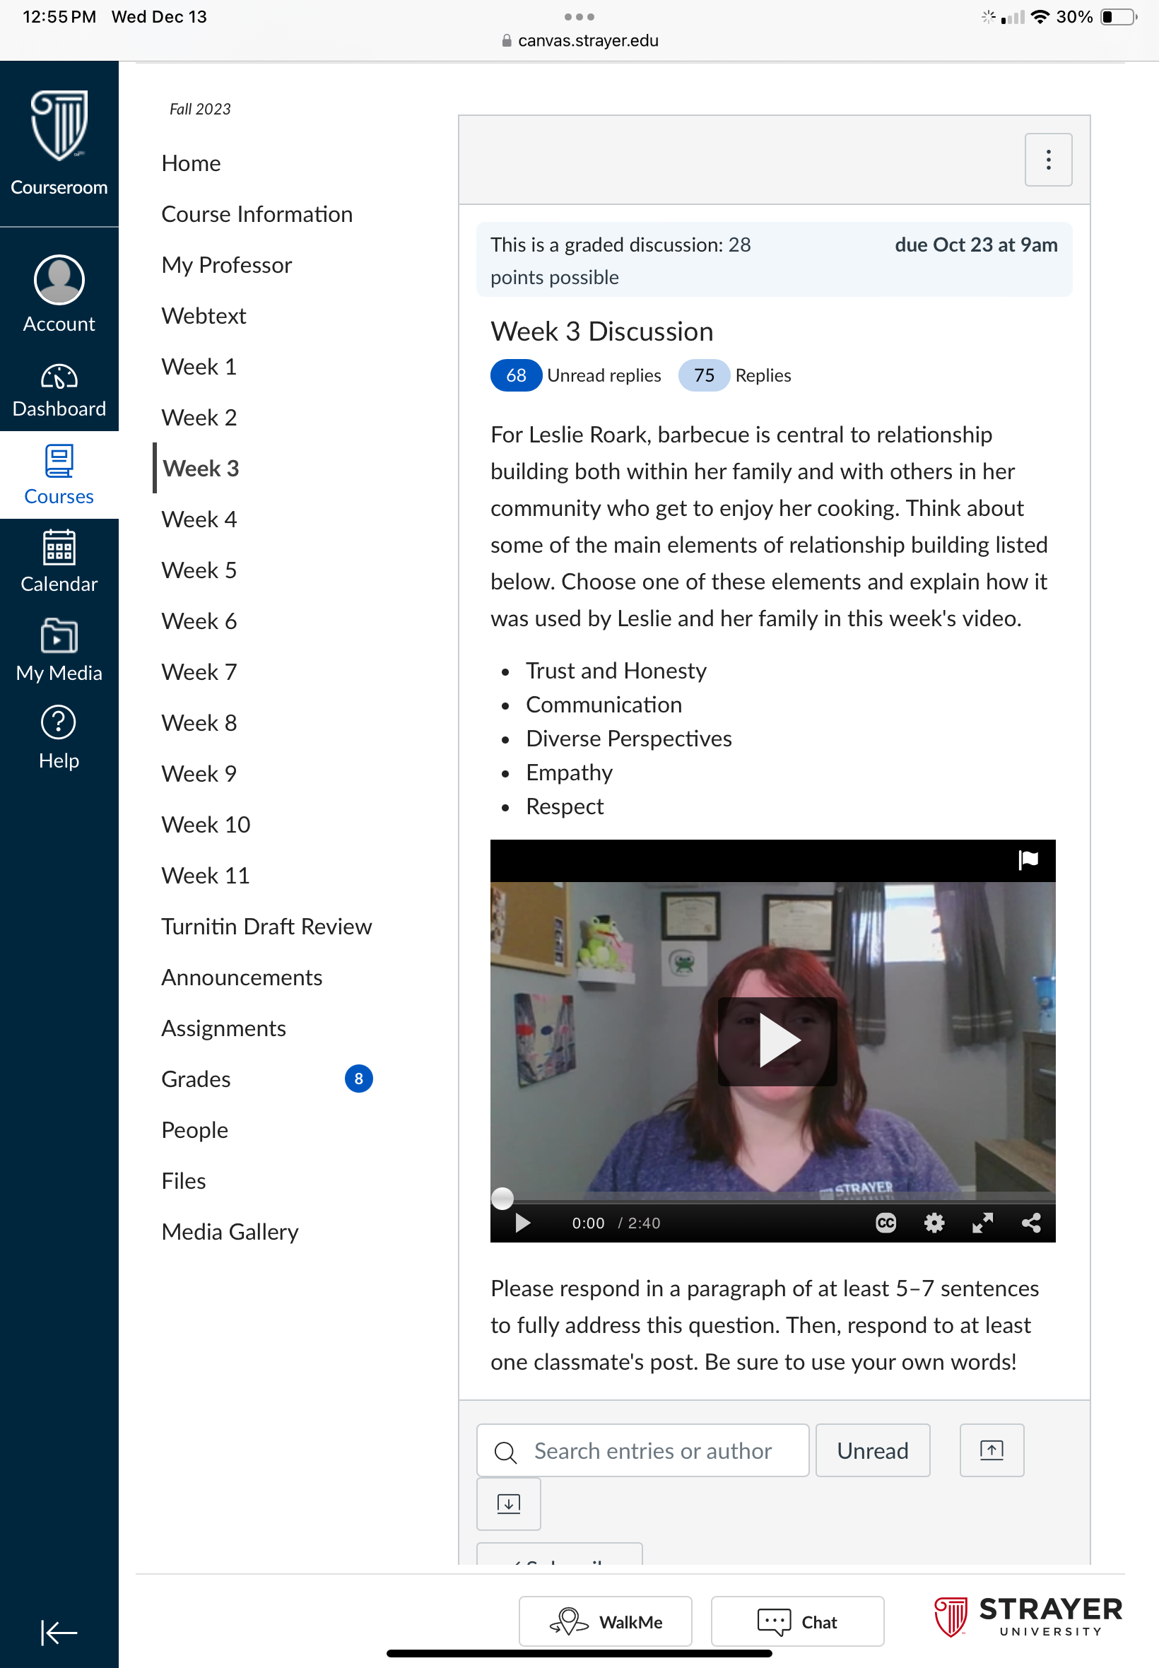Navigate to Week 5

pos(200,570)
